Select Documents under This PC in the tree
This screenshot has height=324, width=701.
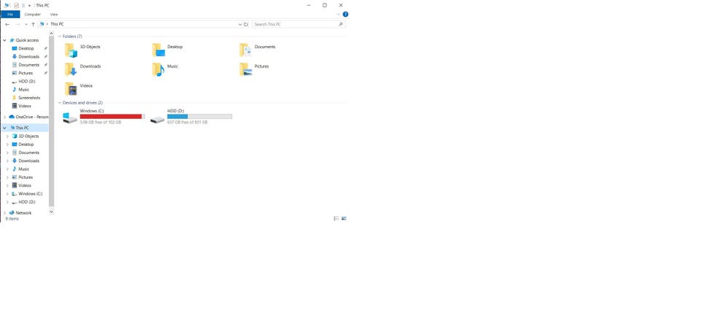click(x=28, y=153)
